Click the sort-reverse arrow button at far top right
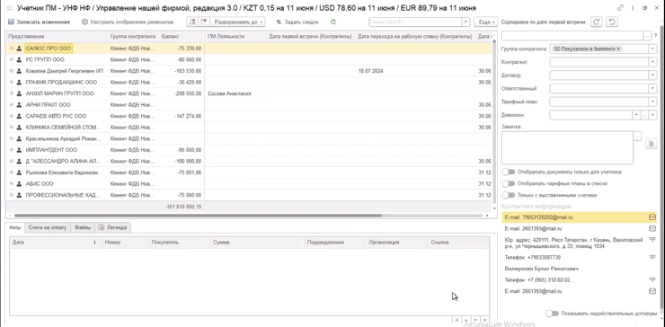 point(611,22)
